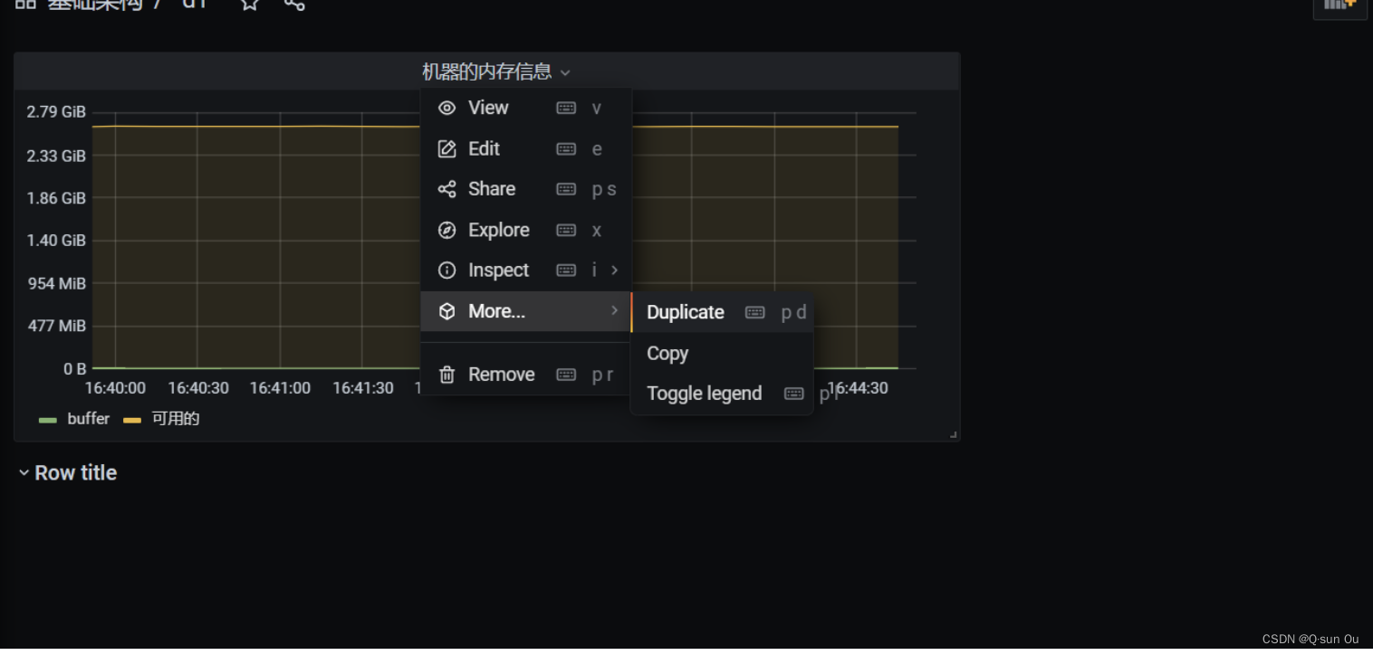
Task: Click the panel resize handle bottom-right corner
Action: click(x=954, y=435)
